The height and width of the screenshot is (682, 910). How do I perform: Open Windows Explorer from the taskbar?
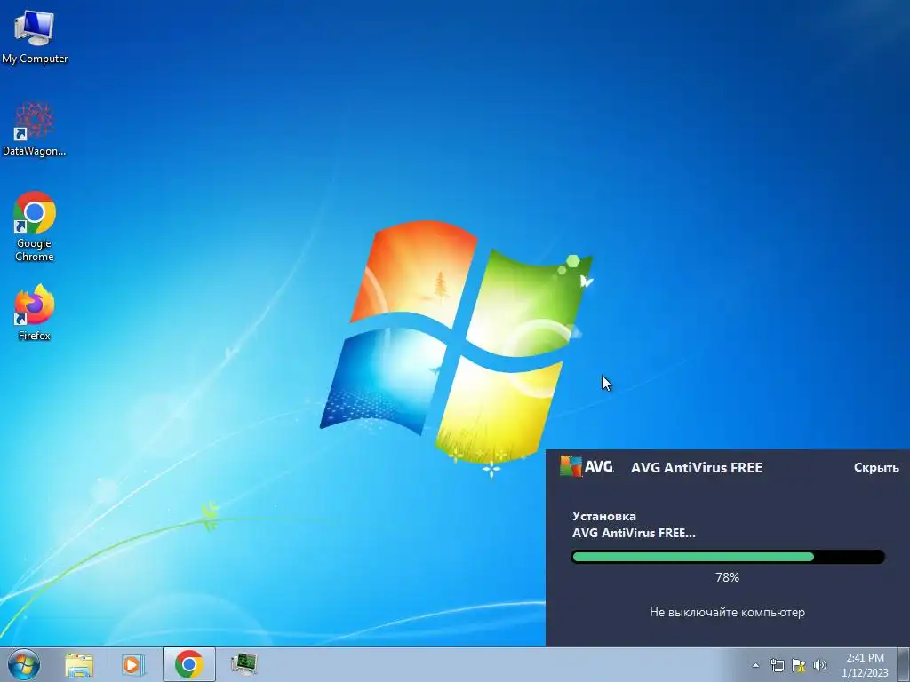point(79,664)
